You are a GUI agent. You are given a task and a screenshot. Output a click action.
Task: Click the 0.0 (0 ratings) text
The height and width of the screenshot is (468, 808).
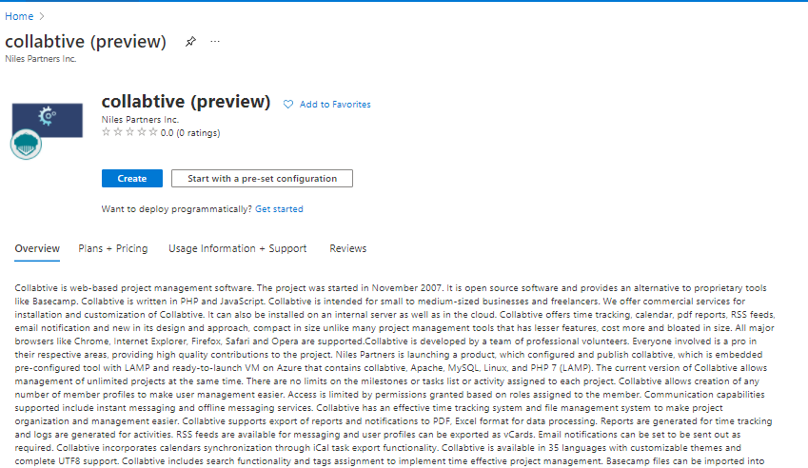pos(190,133)
